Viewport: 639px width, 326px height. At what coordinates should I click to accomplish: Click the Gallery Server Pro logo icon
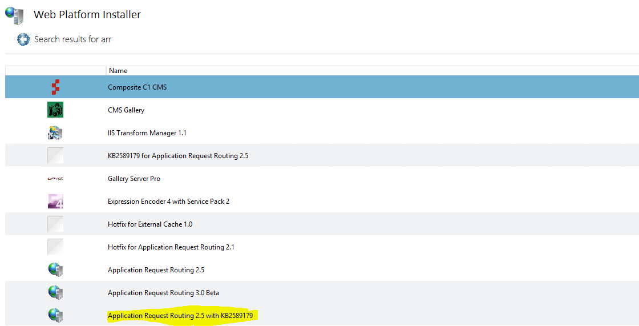tap(55, 178)
